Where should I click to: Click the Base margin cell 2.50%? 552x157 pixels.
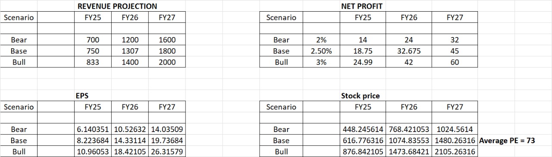click(321, 51)
